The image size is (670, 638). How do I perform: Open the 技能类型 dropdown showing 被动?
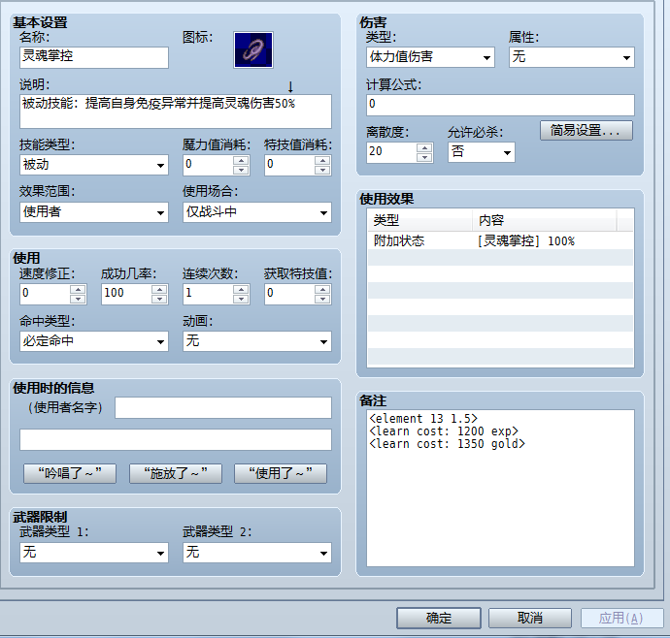(x=94, y=165)
